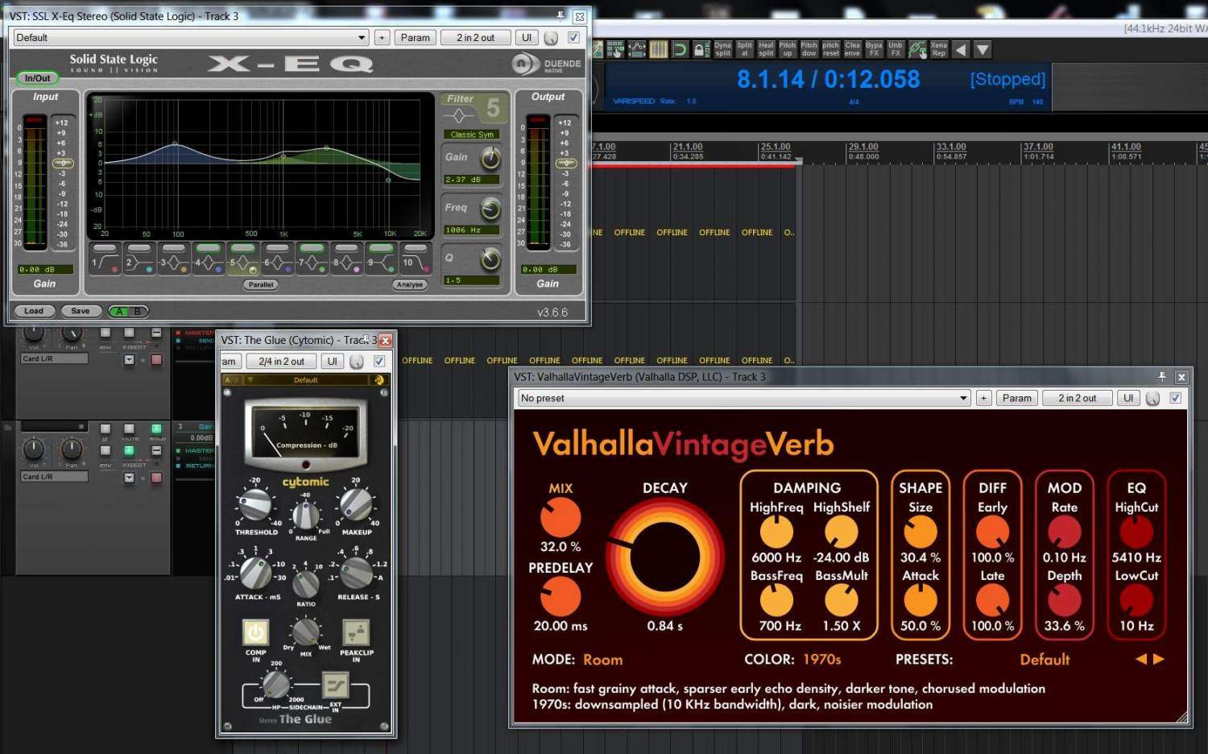The image size is (1208, 754).
Task: Click the X-EQ Freq value field
Action: coord(471,230)
